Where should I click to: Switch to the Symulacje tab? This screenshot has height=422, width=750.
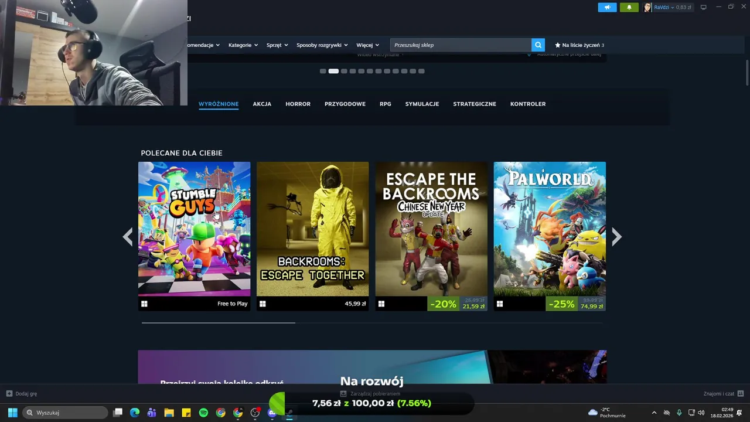[422, 104]
